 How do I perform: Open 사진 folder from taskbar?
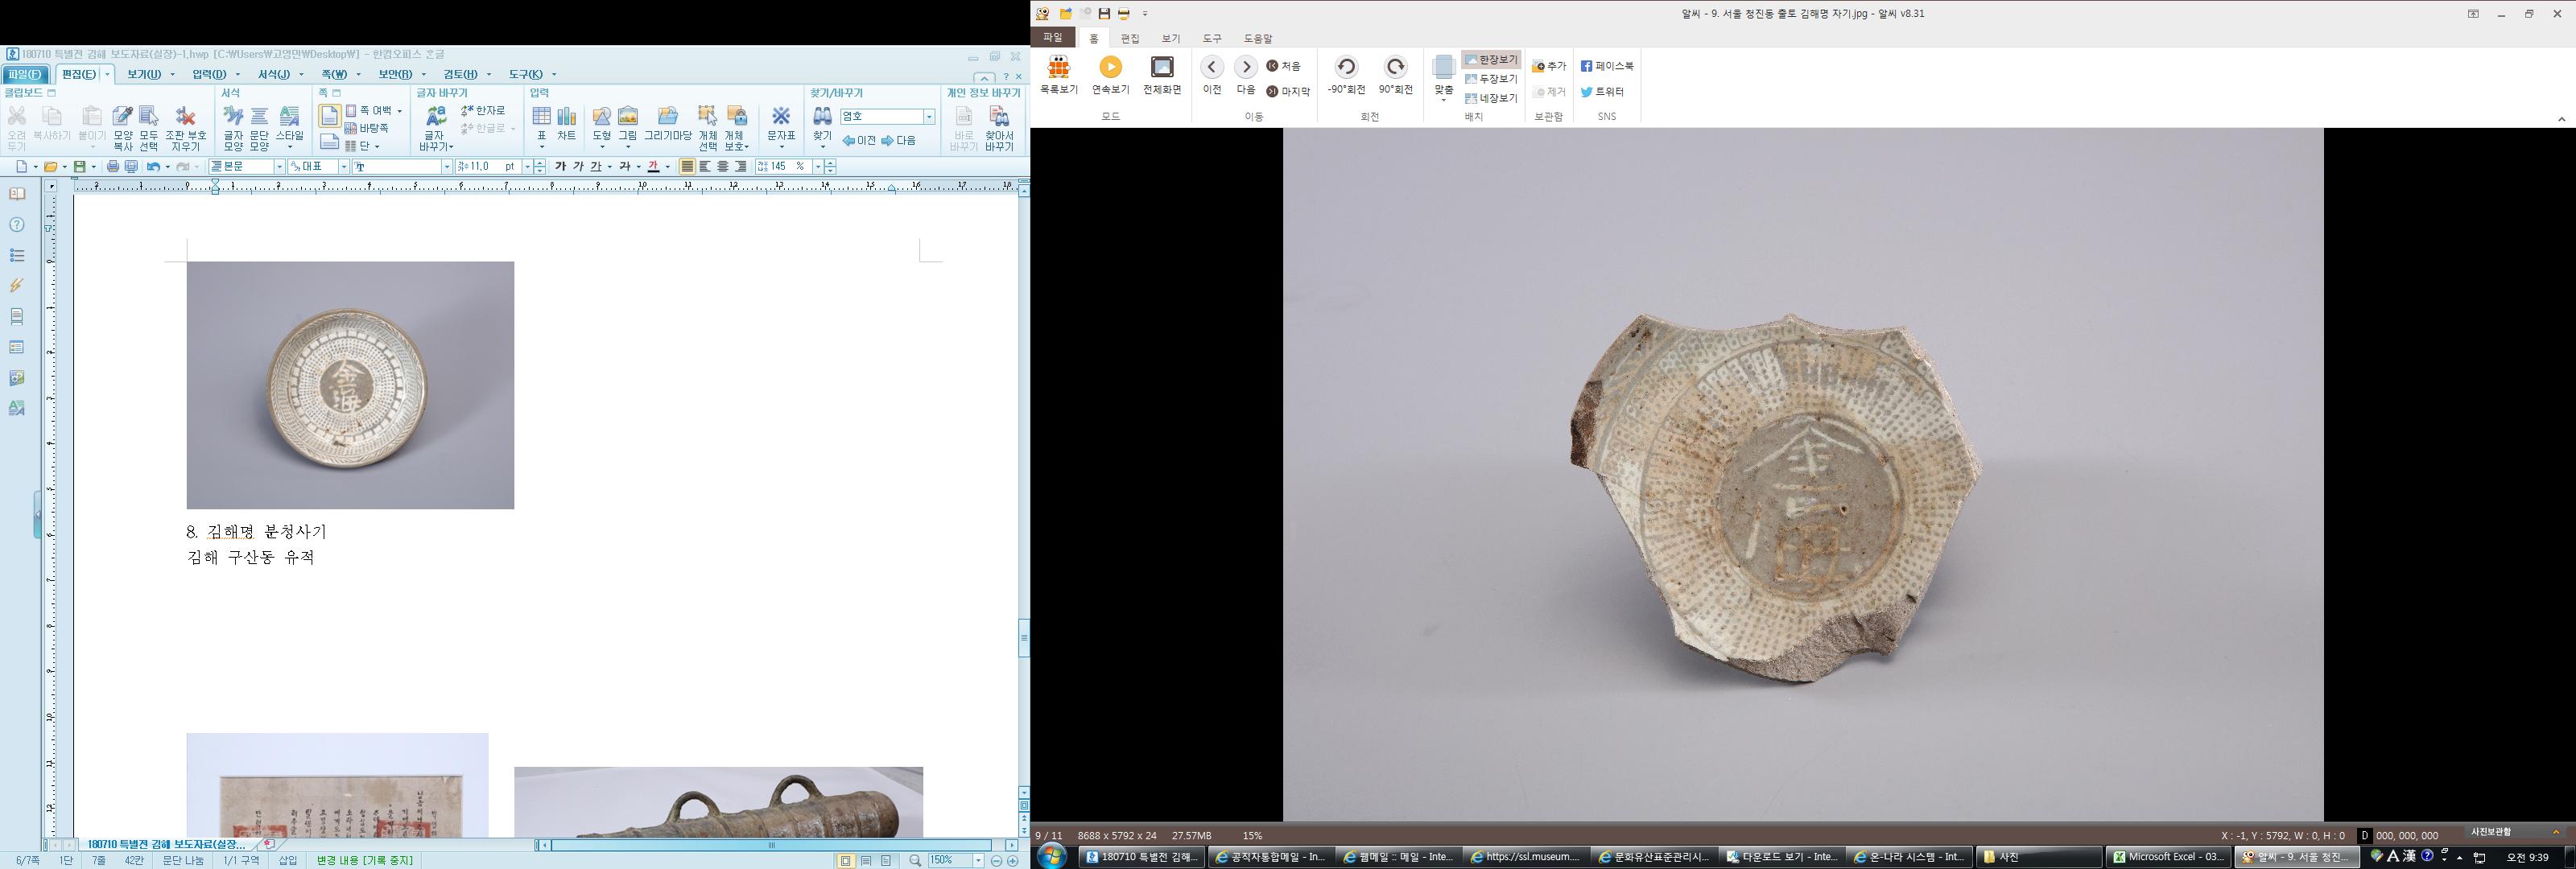pyautogui.click(x=2038, y=857)
